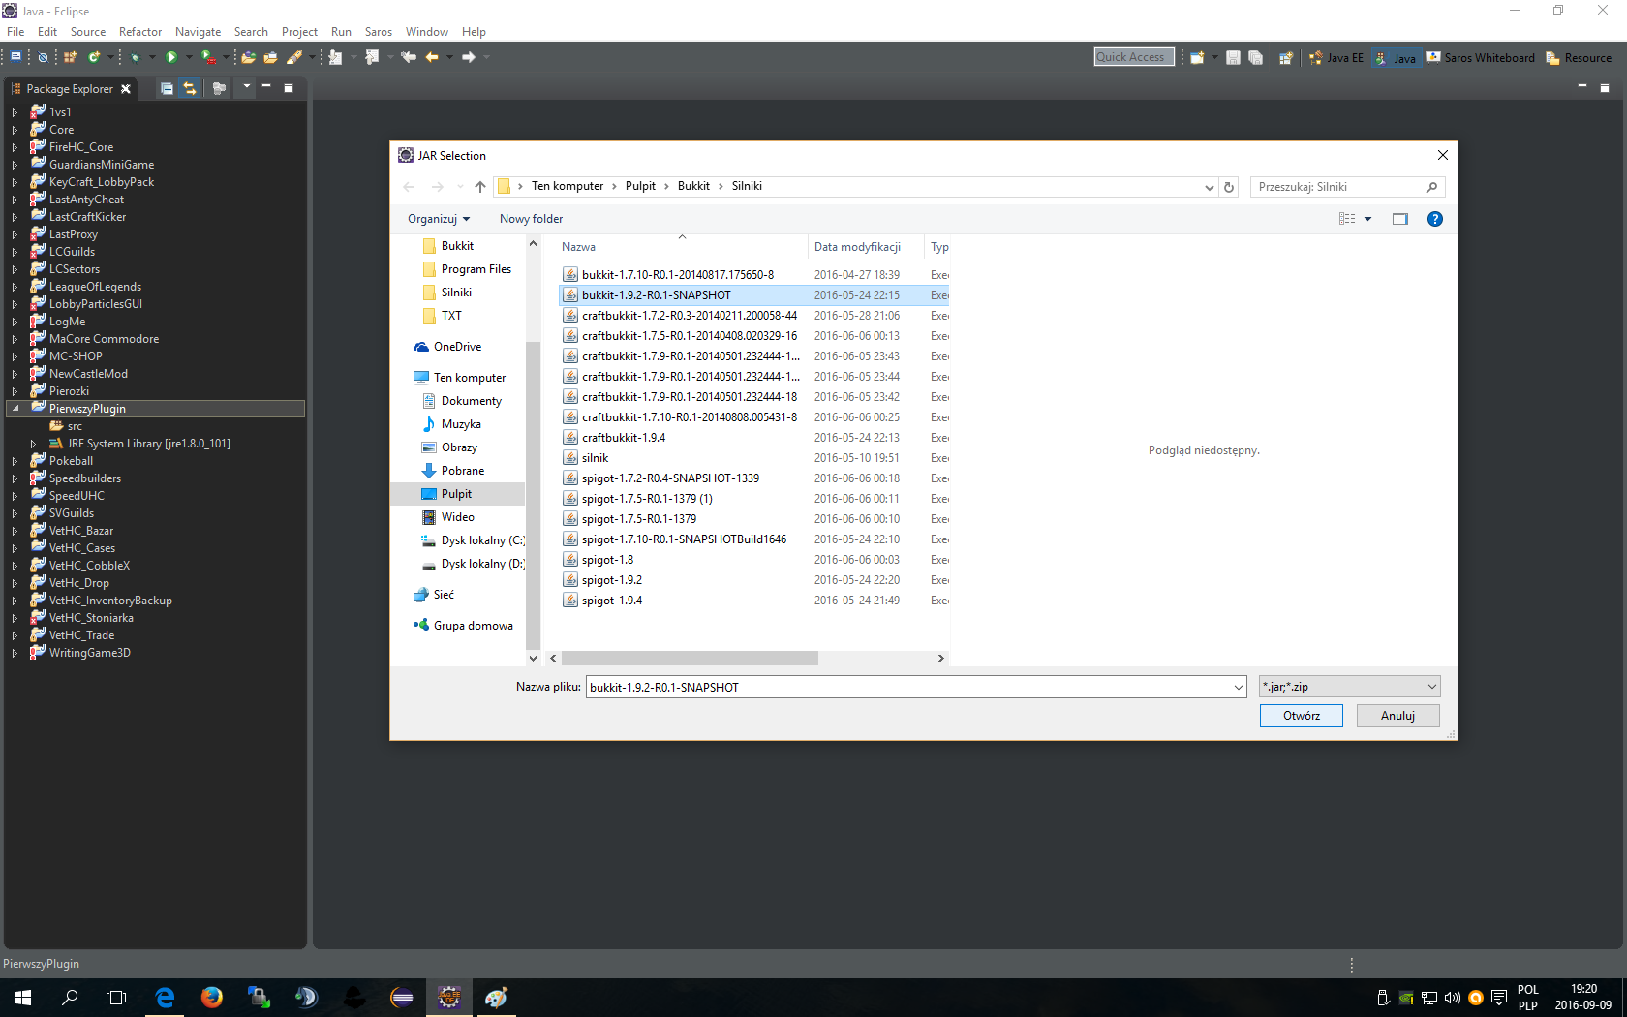This screenshot has height=1017, width=1627.
Task: Toggle Link with Editor in Package Explorer
Action: (190, 88)
